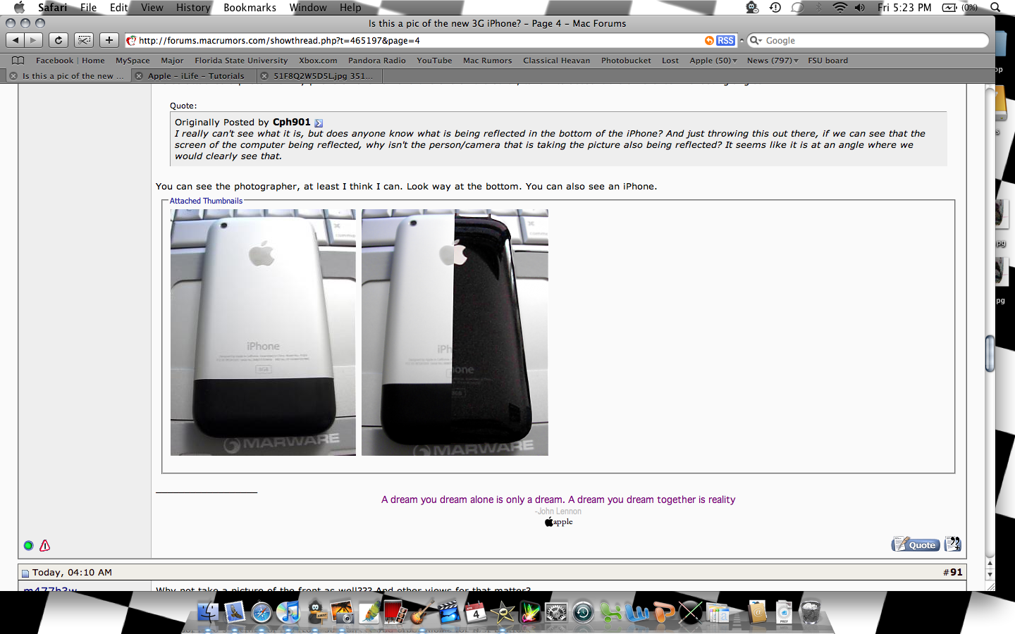
Task: Add a bookmark with the plus button
Action: (x=109, y=40)
